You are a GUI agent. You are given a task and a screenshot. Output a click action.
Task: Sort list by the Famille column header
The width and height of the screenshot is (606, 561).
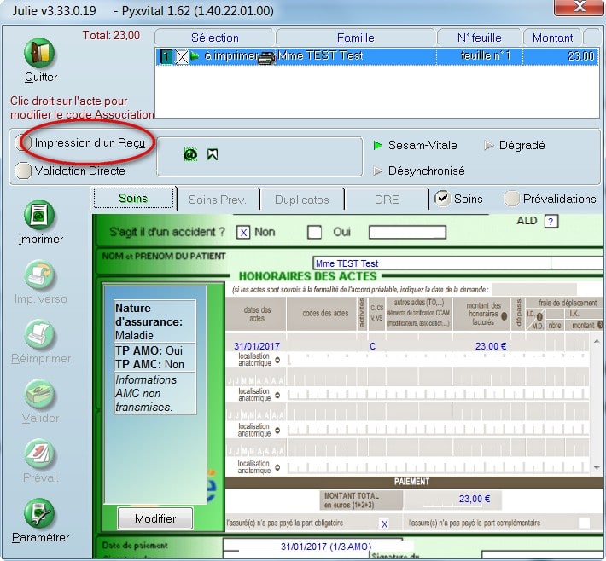[x=355, y=38]
